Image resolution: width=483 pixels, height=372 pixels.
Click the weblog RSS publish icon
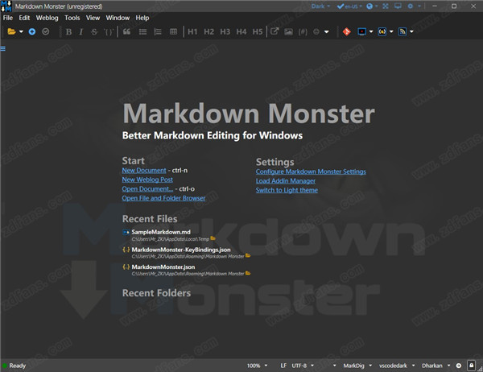(402, 31)
